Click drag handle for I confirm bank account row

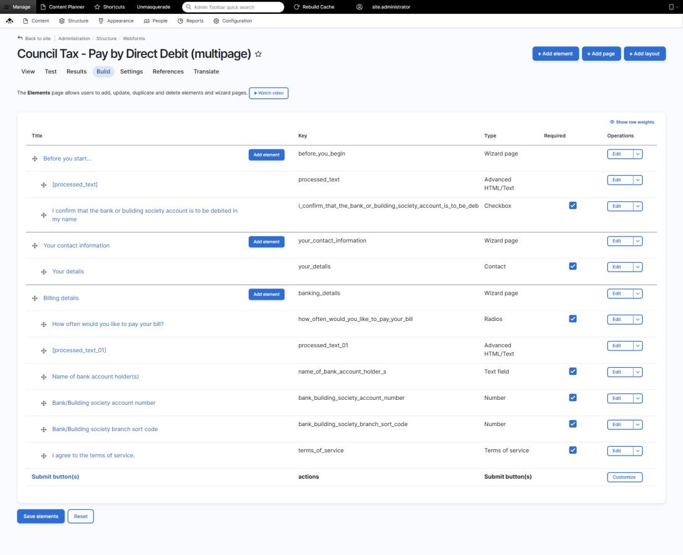44,215
